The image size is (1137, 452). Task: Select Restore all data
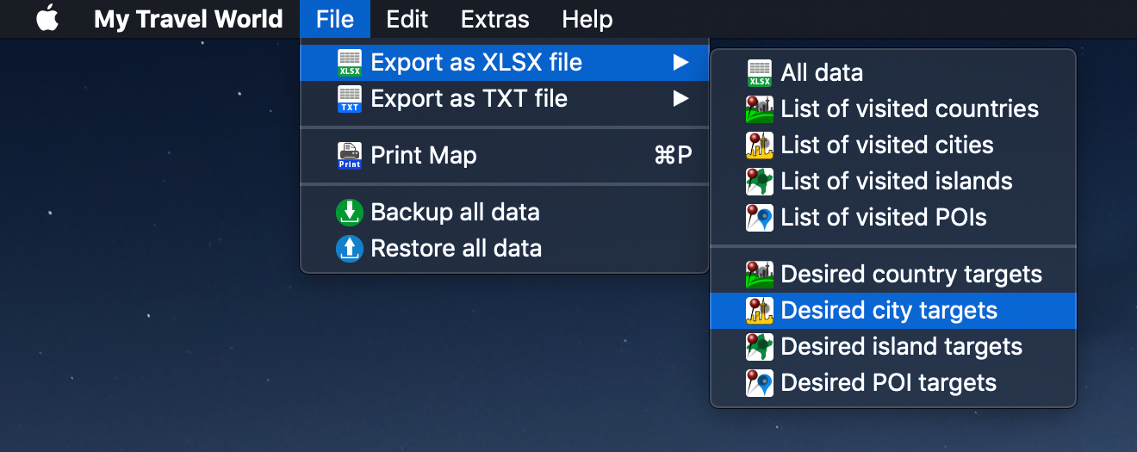(504, 249)
